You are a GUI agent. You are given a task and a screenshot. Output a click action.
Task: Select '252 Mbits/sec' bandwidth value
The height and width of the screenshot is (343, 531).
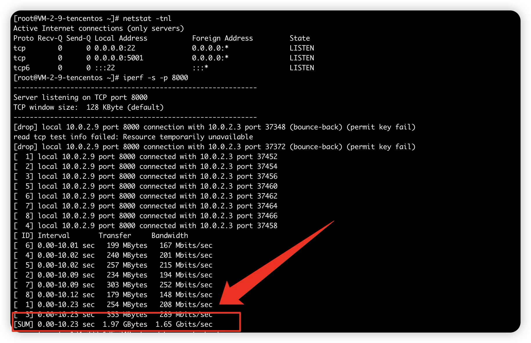[186, 285]
